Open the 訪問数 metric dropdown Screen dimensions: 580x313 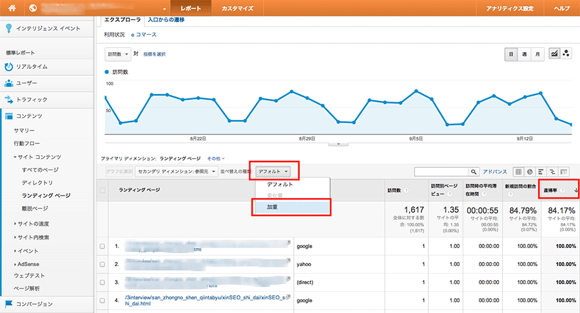coord(118,54)
